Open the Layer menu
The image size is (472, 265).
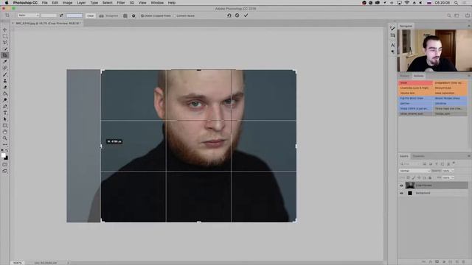point(81,3)
